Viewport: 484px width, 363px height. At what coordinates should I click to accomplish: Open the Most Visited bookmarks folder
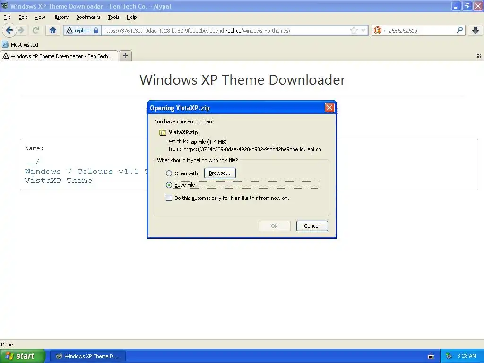(x=20, y=45)
